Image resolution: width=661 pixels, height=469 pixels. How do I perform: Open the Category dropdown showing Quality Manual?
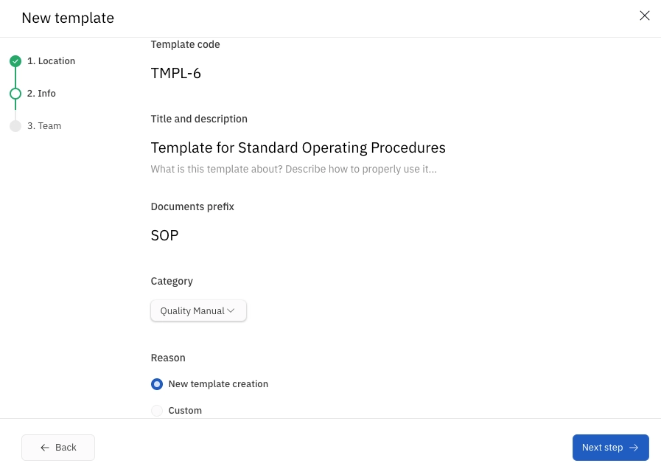(197, 310)
